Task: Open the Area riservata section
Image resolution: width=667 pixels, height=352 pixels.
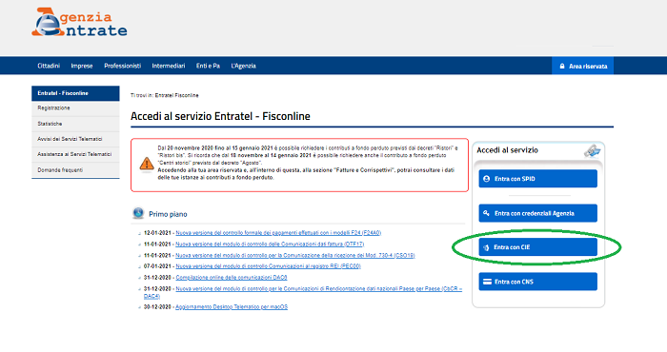Action: click(583, 66)
